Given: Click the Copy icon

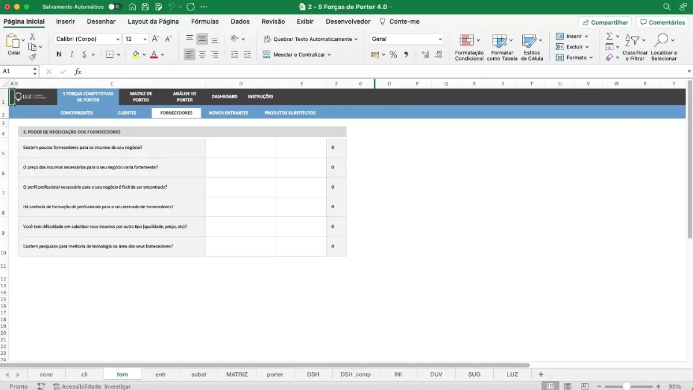Looking at the screenshot, I should (x=32, y=47).
